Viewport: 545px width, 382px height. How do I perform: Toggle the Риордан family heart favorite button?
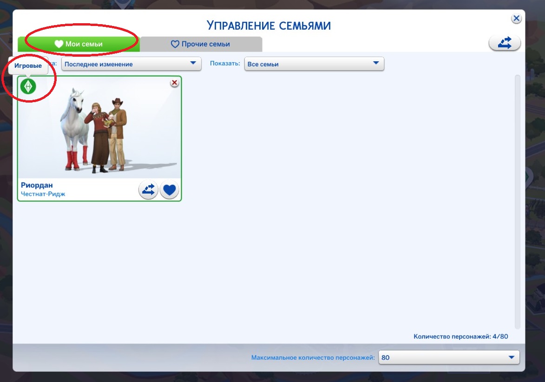click(x=169, y=190)
